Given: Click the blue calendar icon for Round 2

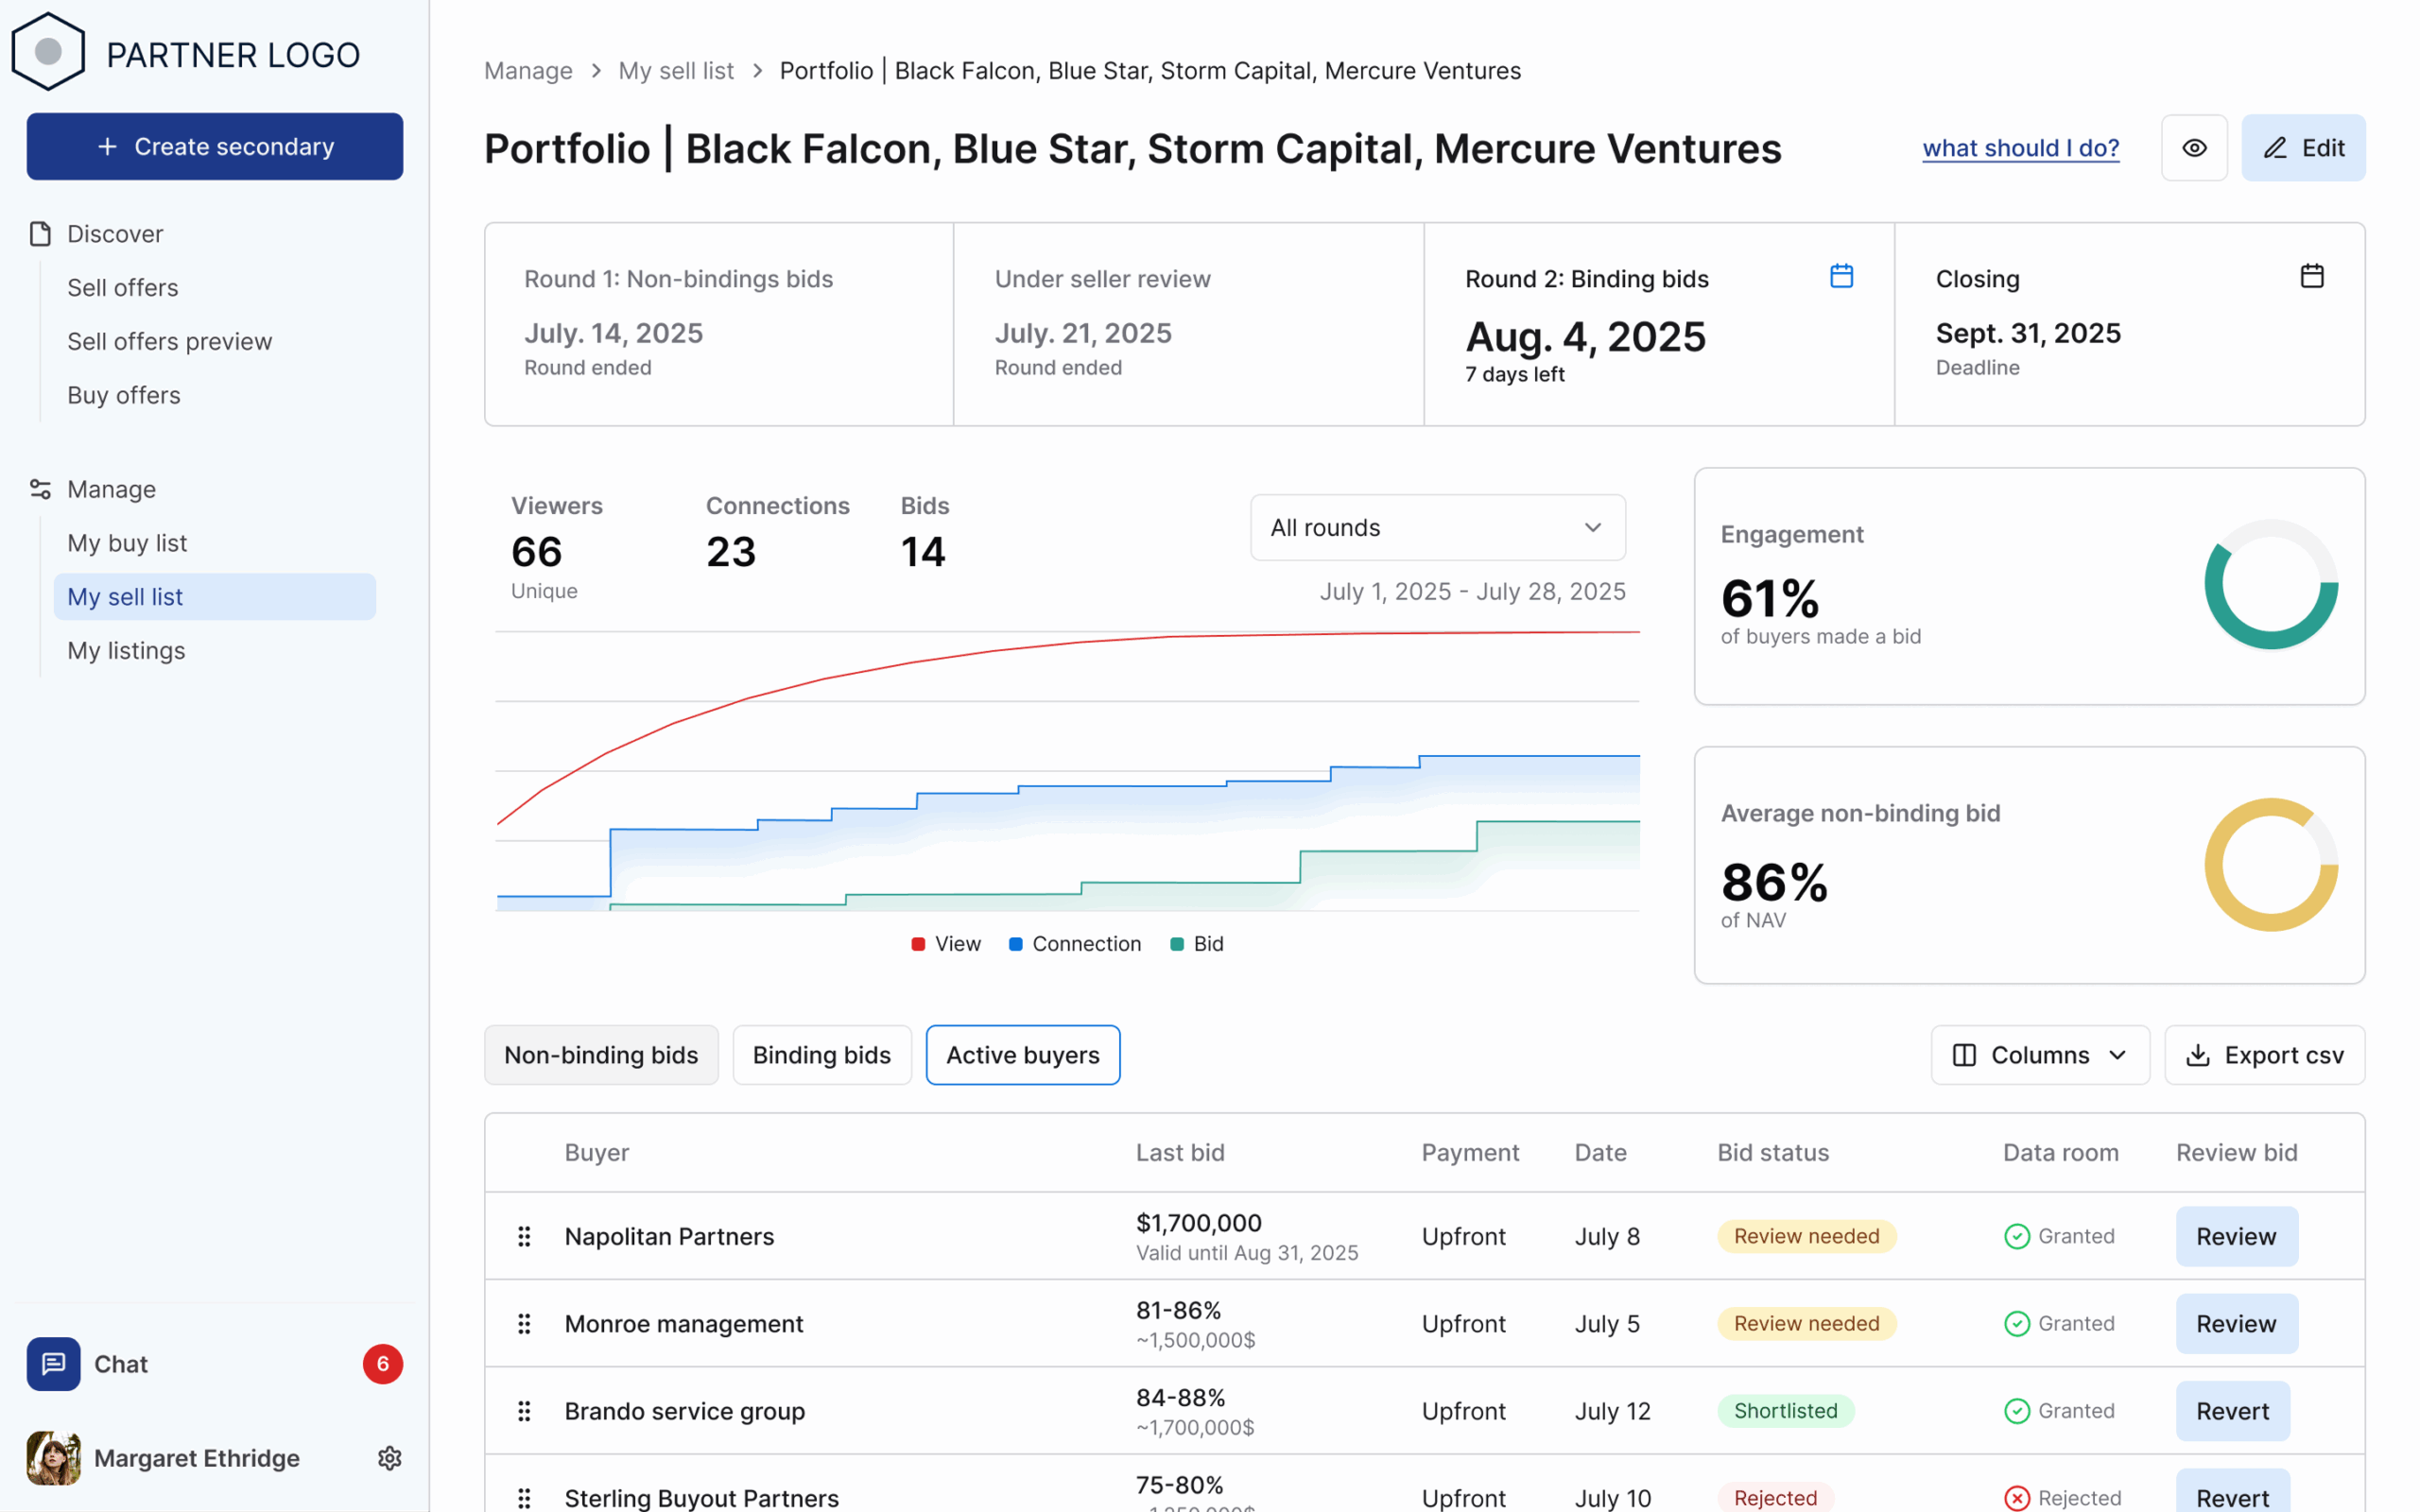Looking at the screenshot, I should coord(1841,276).
